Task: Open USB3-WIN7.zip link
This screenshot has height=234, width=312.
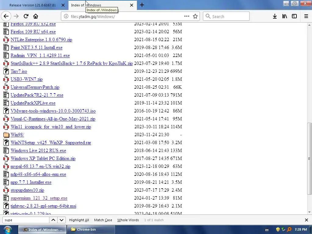Action: tap(27, 79)
